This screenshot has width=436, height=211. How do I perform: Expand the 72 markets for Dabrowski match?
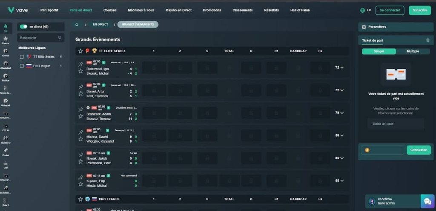[339, 68]
